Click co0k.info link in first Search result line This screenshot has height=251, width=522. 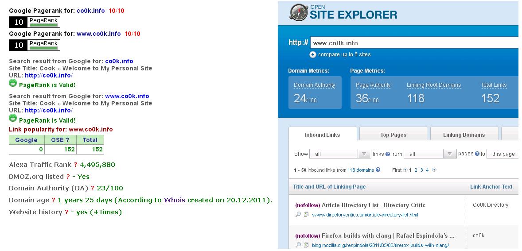click(x=119, y=61)
